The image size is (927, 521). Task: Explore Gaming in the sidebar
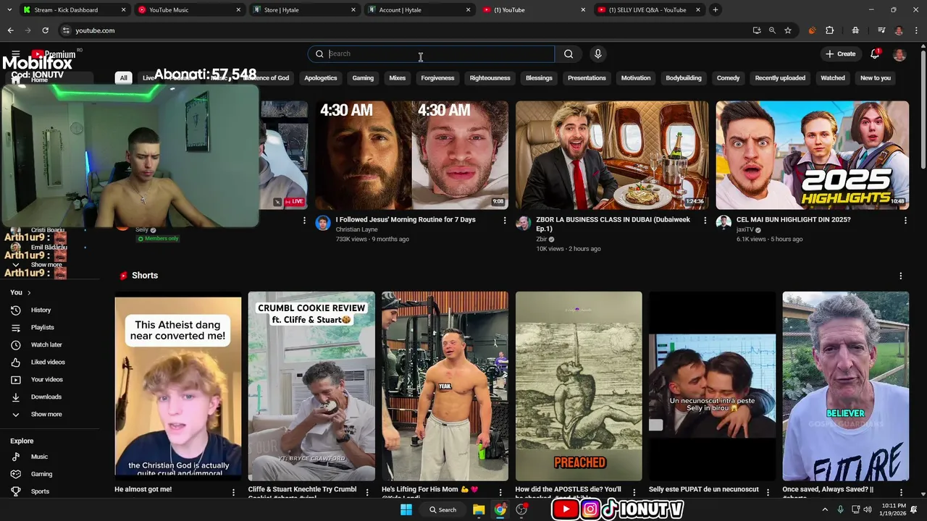coord(41,474)
